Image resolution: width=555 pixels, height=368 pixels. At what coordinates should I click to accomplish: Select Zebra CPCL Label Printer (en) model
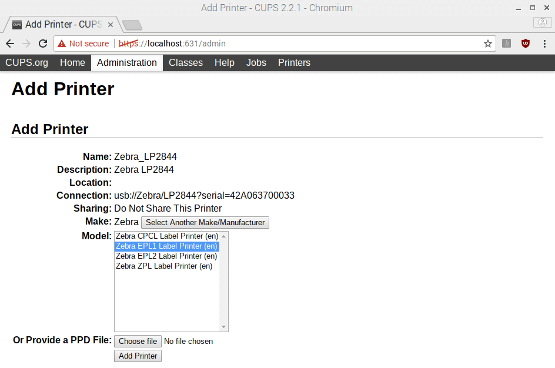point(167,236)
